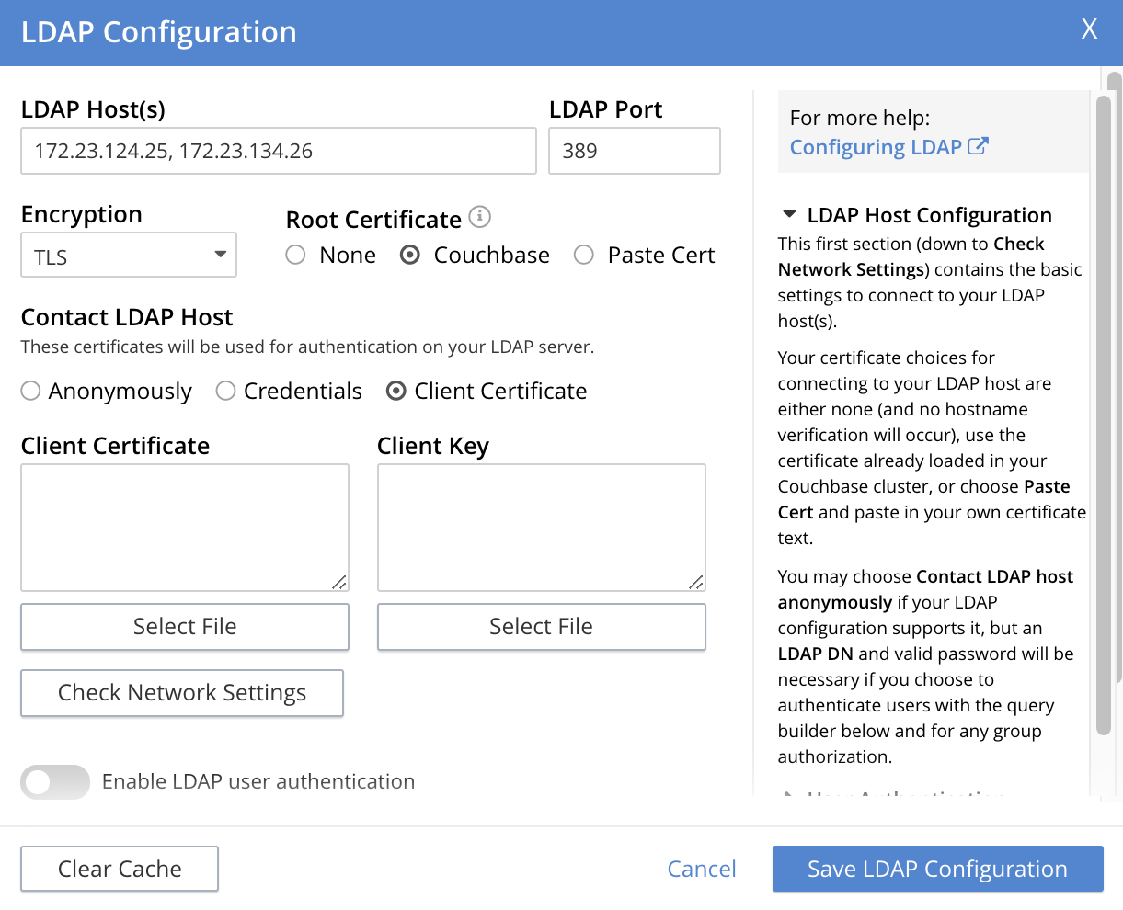The image size is (1123, 910).
Task: Select the Paste Cert root certificate option
Action: tap(584, 255)
